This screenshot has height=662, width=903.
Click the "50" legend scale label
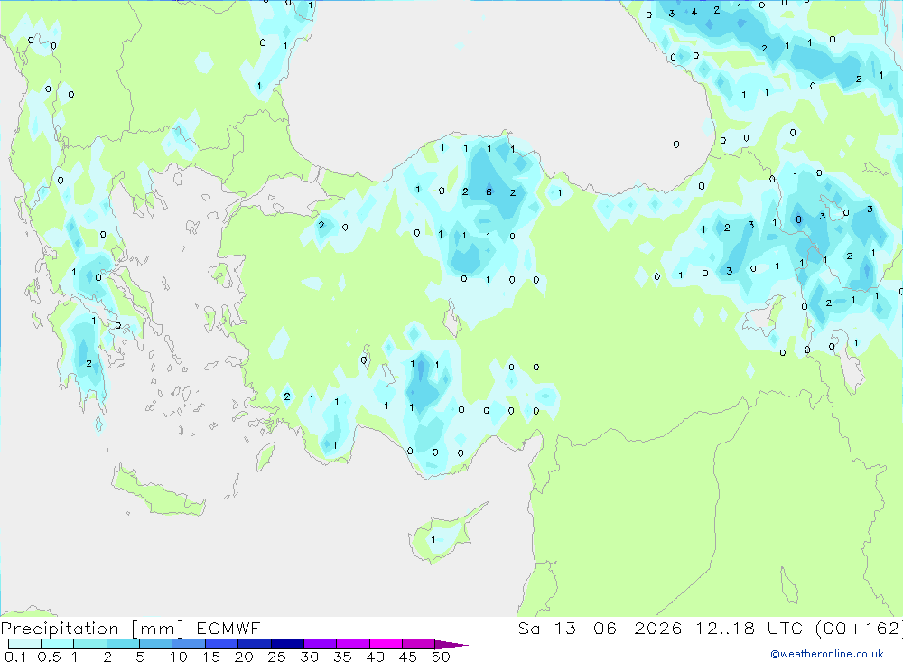[x=441, y=657]
